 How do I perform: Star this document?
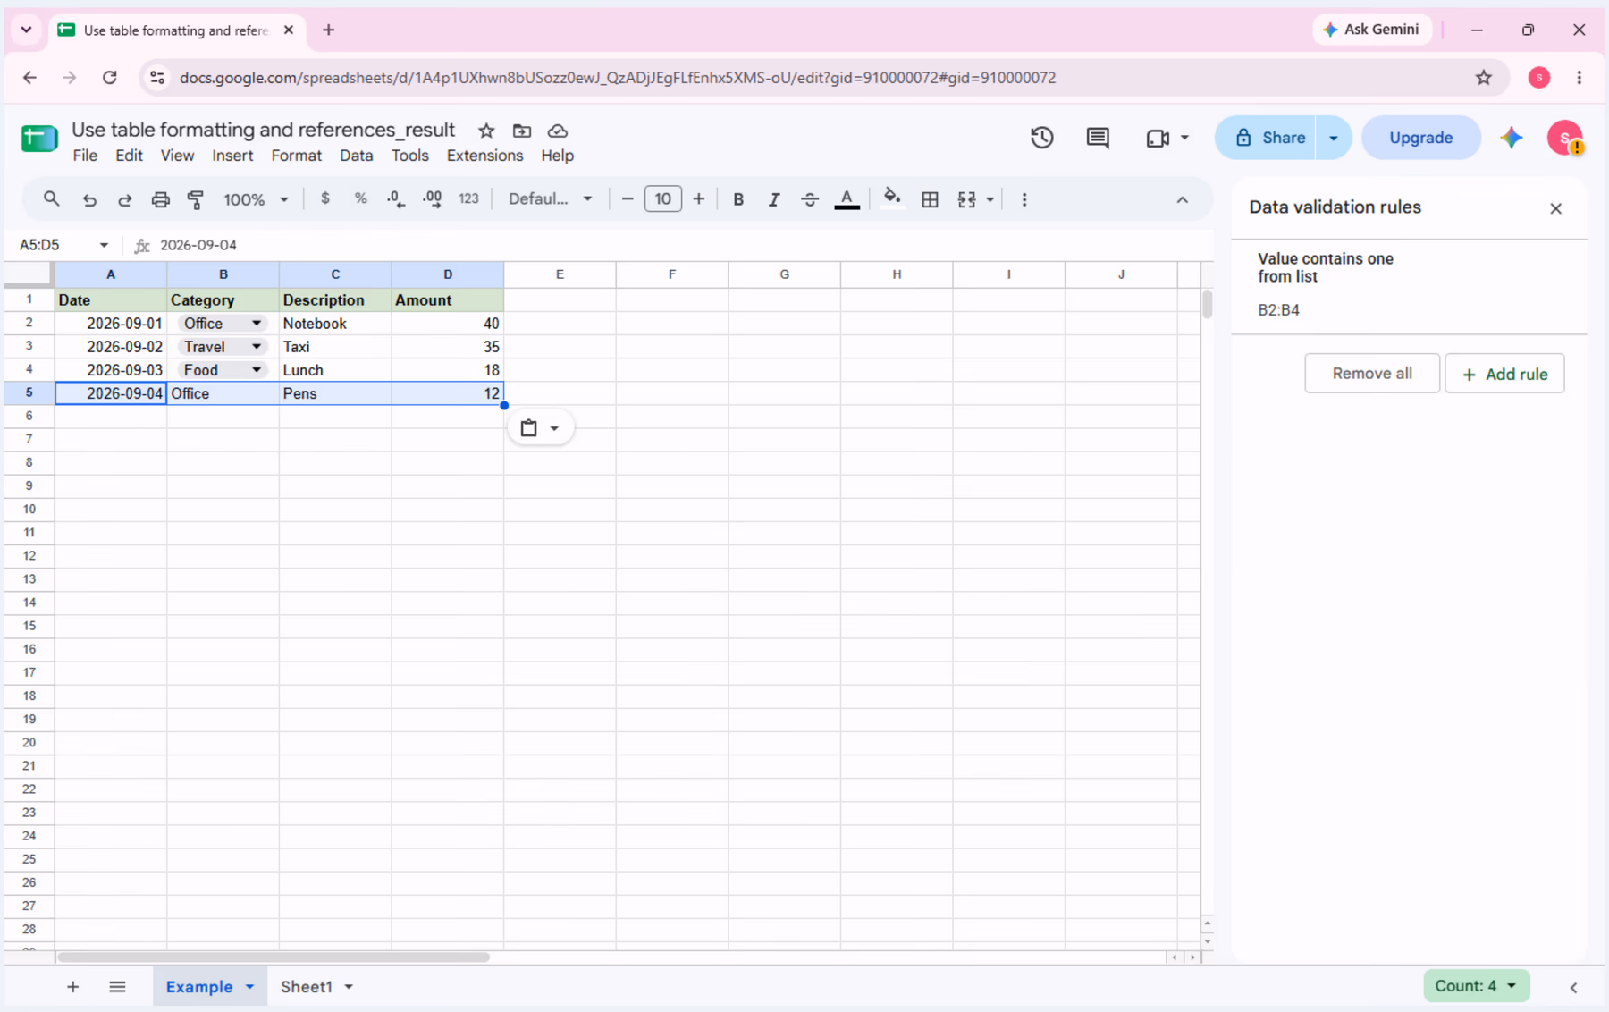pos(486,131)
